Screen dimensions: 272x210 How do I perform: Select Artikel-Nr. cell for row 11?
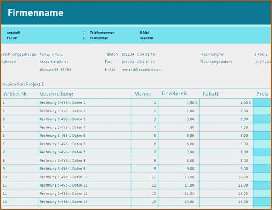pyautogui.click(x=20, y=185)
